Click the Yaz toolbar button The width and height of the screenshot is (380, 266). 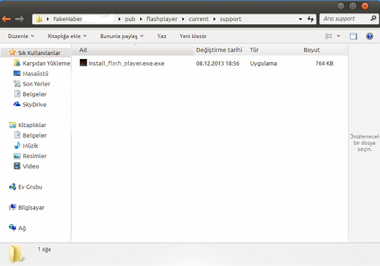(x=161, y=36)
